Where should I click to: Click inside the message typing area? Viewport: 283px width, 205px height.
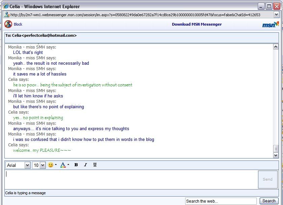click(x=131, y=179)
